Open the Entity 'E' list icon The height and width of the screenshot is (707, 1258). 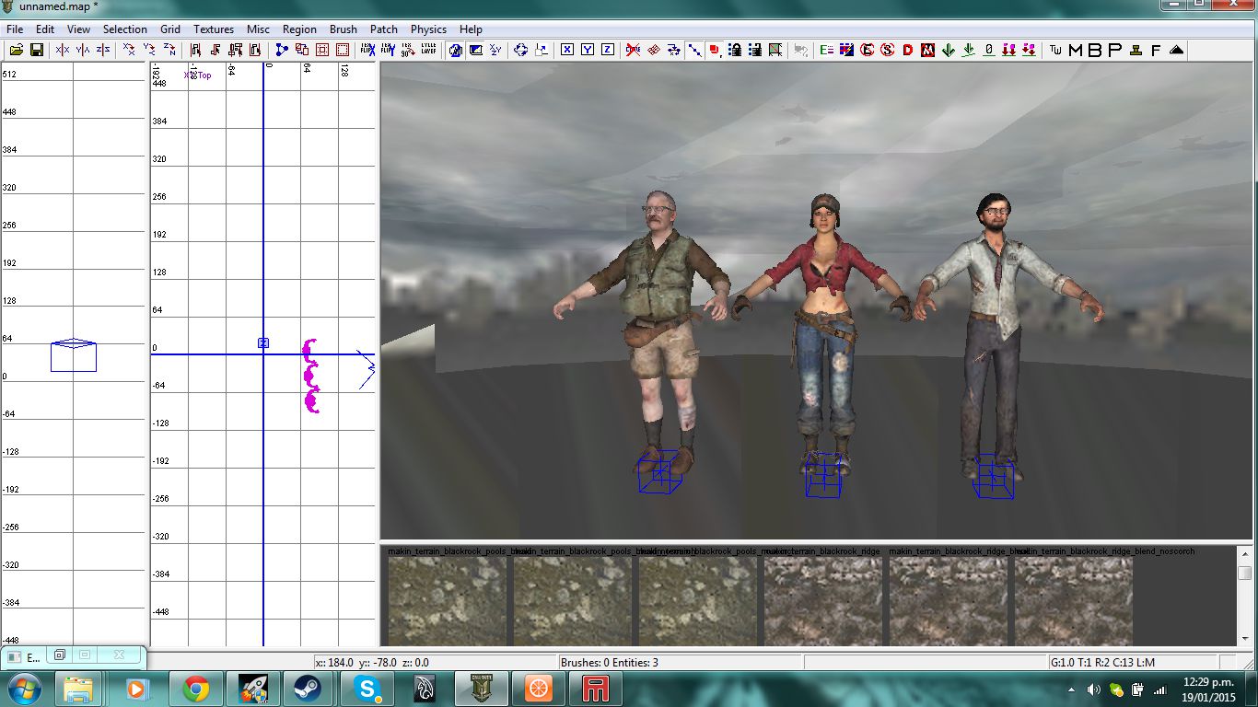(826, 50)
